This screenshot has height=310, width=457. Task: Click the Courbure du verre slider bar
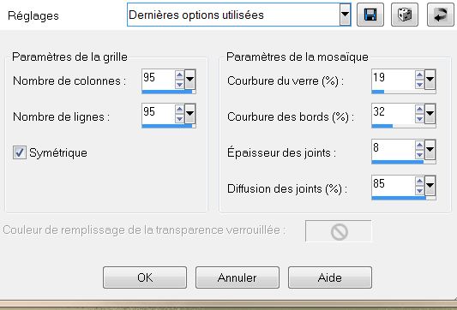tap(404, 92)
